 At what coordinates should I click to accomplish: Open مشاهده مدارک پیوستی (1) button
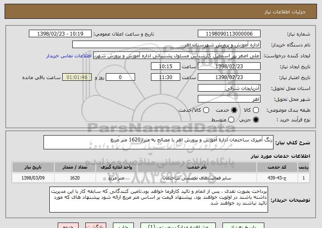pos(178,225)
